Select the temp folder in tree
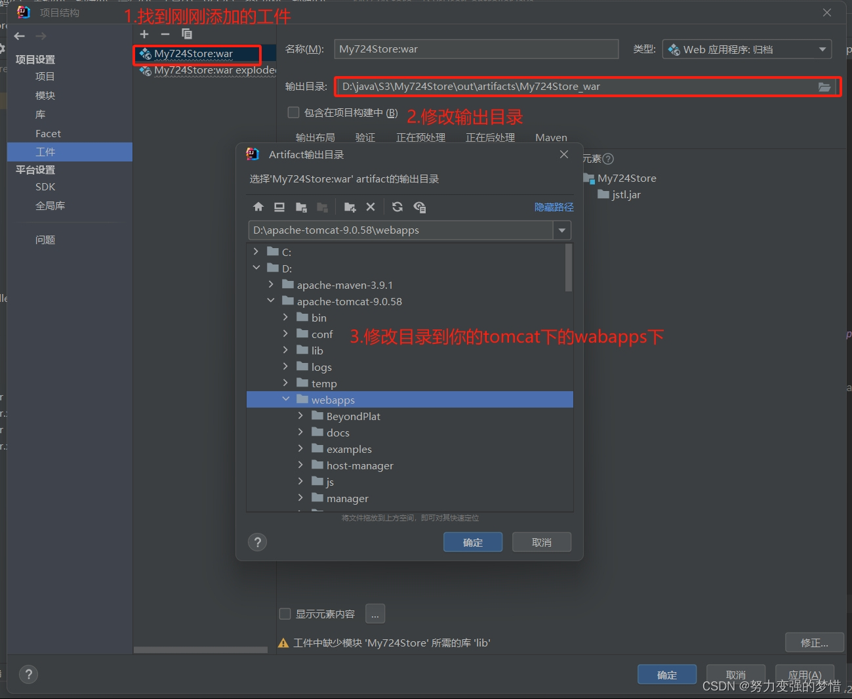 [323, 383]
